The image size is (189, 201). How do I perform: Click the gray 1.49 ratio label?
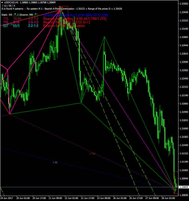coord(55,163)
